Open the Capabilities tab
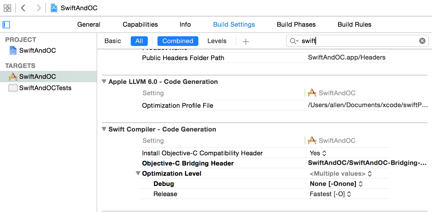The width and height of the screenshot is (432, 212). (x=140, y=25)
